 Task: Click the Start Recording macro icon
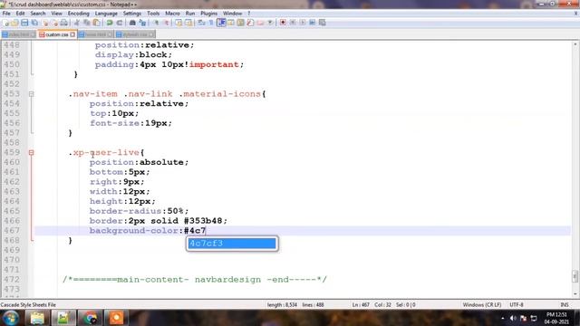pyautogui.click(x=283, y=23)
